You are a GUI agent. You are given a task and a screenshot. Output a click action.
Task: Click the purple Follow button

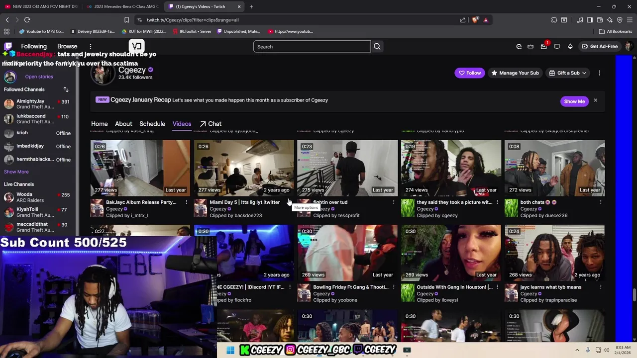coord(469,73)
